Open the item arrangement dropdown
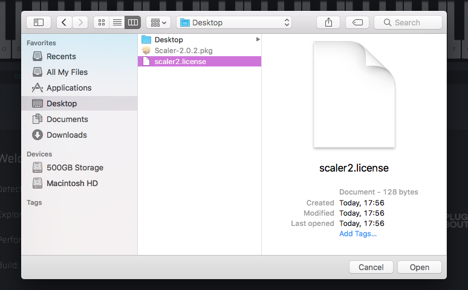468x290 pixels. point(158,22)
